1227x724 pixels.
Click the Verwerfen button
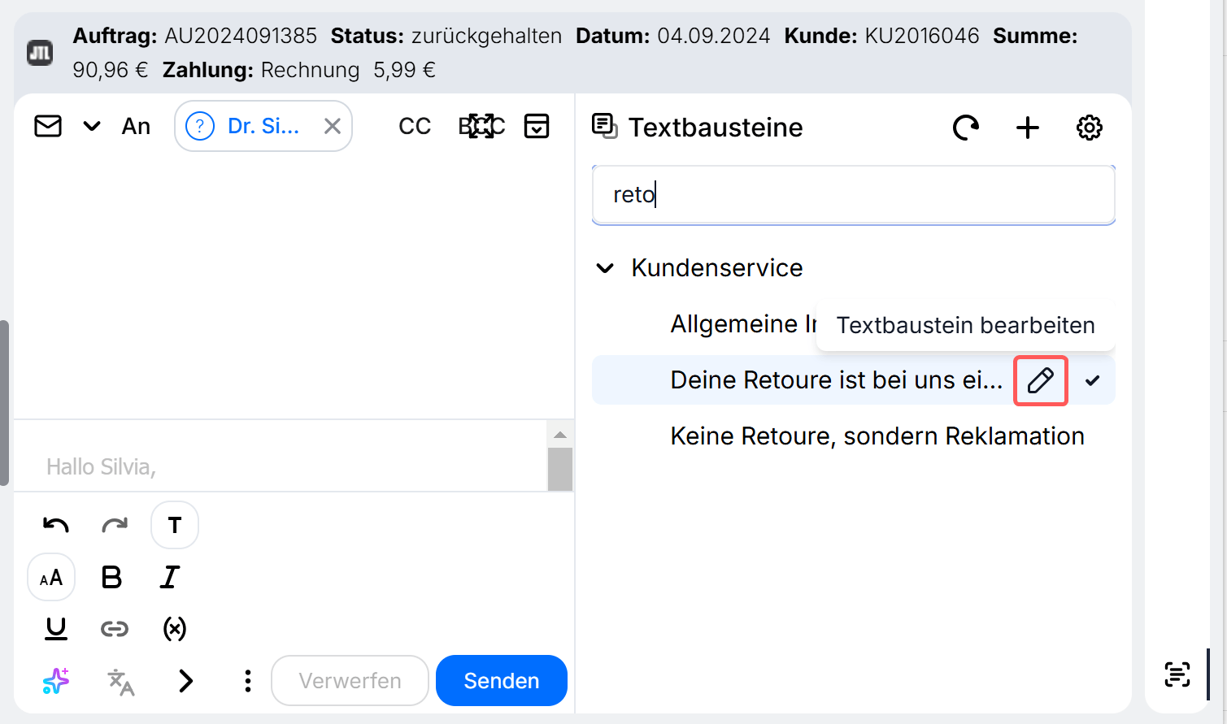tap(350, 681)
